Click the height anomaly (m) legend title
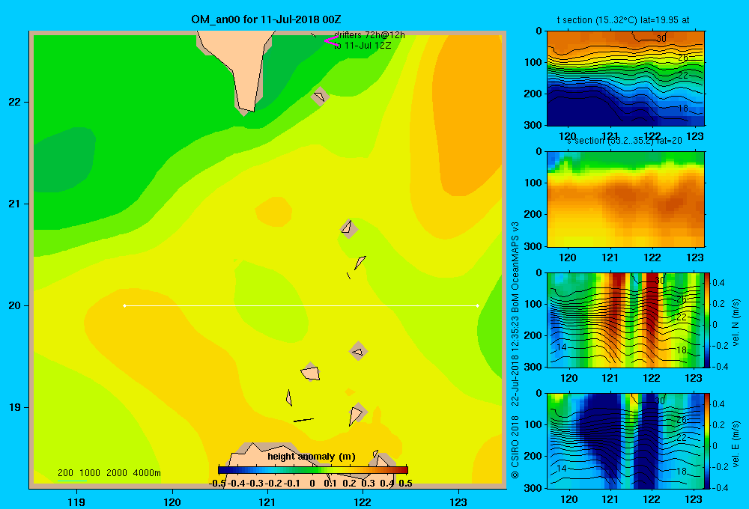The image size is (749, 509). (x=312, y=457)
